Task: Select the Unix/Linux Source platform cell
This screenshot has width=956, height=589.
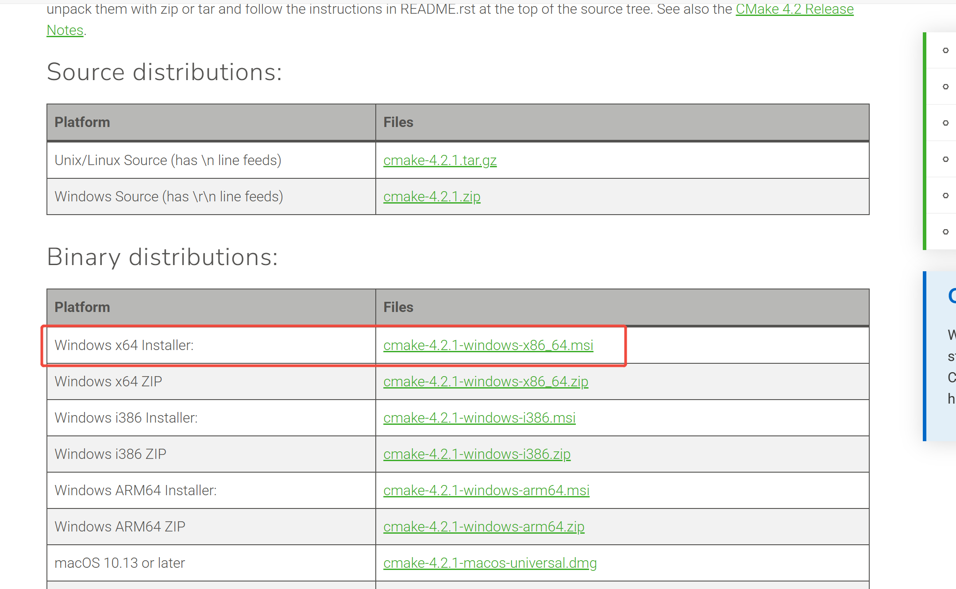Action: (x=168, y=160)
